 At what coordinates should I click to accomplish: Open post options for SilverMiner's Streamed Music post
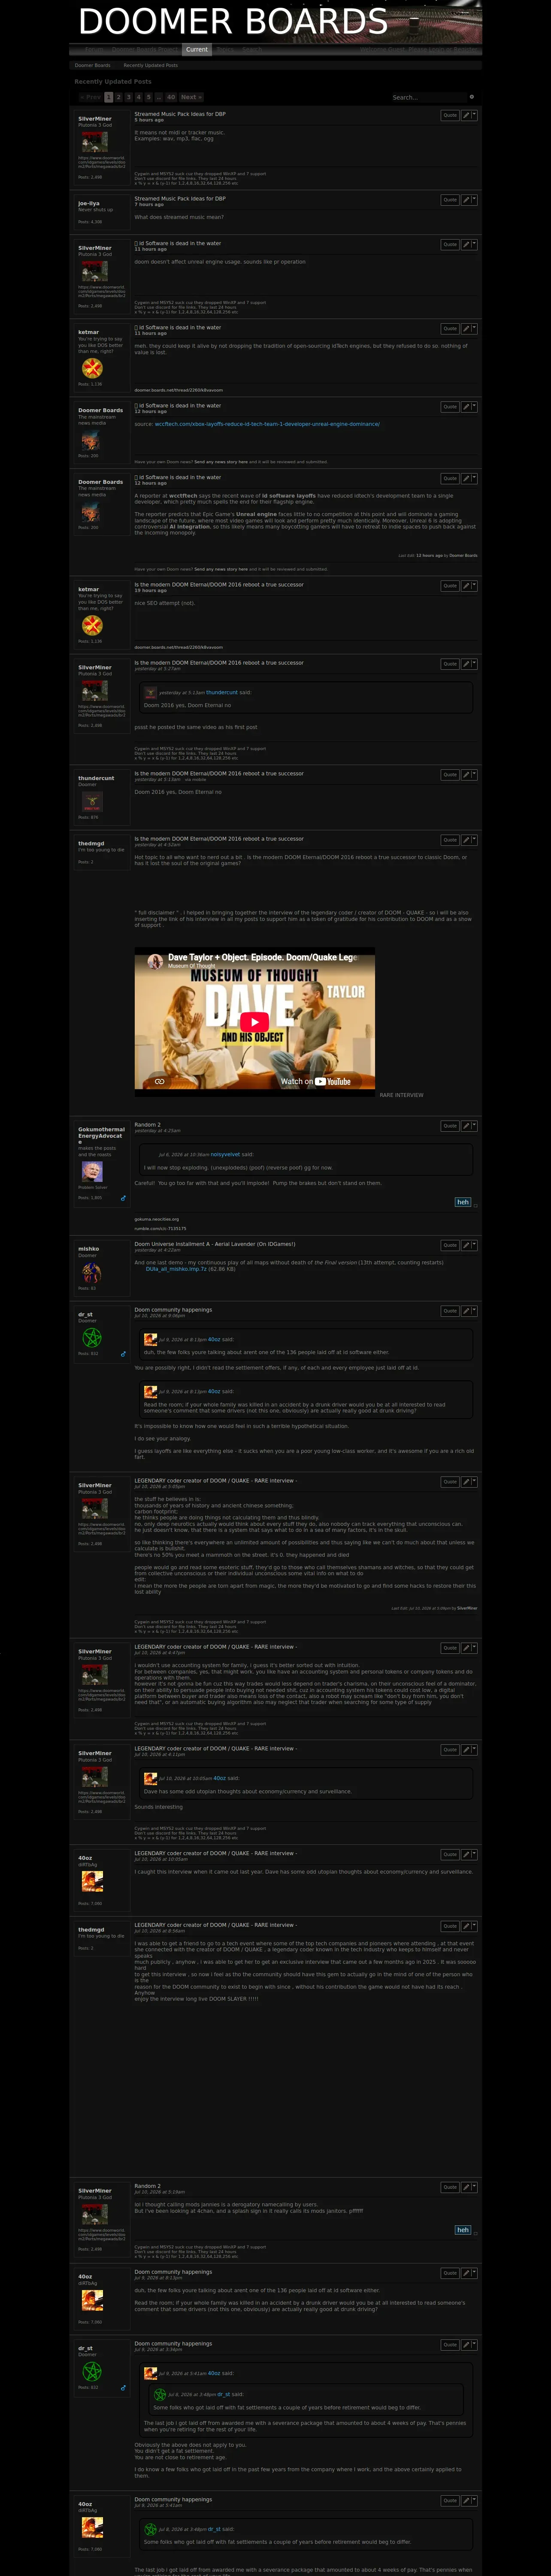point(469,116)
